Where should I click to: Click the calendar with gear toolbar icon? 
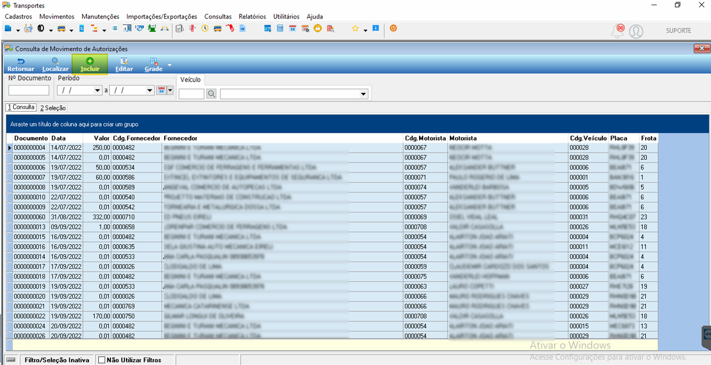305,28
